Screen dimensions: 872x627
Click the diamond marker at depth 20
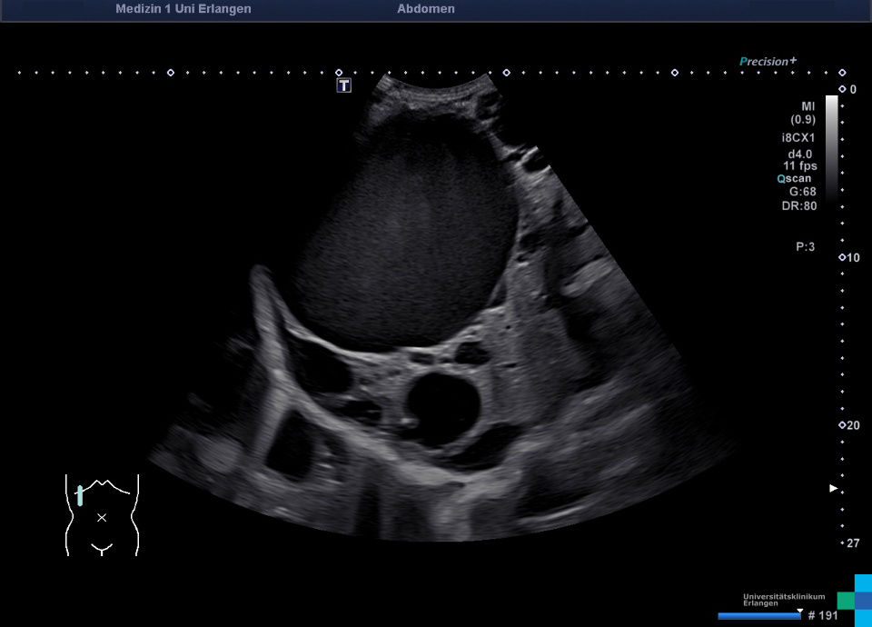click(x=842, y=425)
